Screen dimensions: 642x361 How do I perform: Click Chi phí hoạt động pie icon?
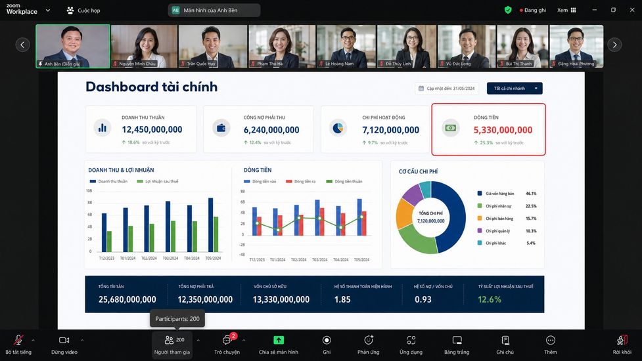pyautogui.click(x=338, y=128)
